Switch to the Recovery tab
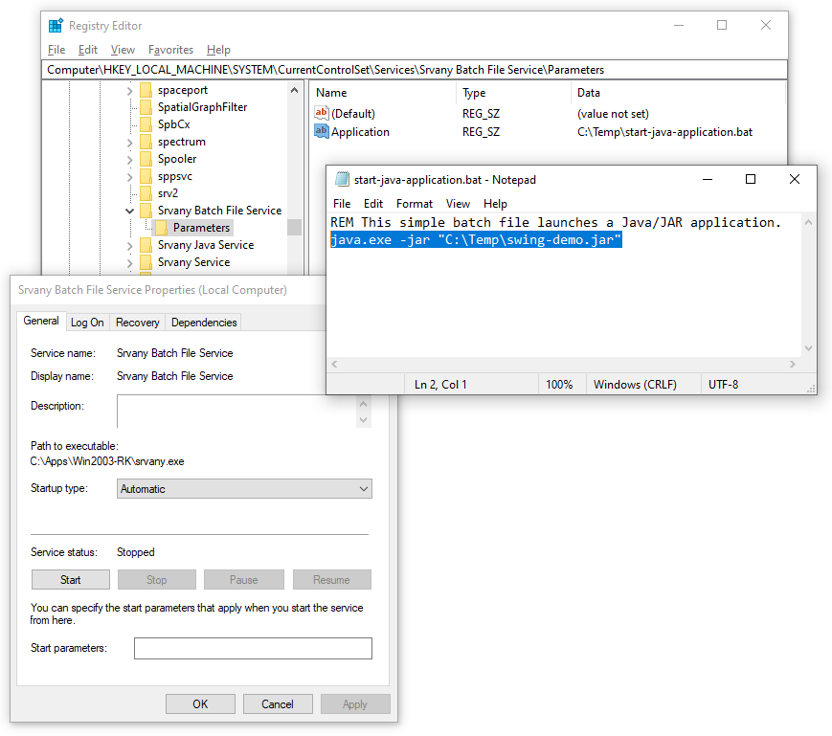The width and height of the screenshot is (832, 736). 138,323
